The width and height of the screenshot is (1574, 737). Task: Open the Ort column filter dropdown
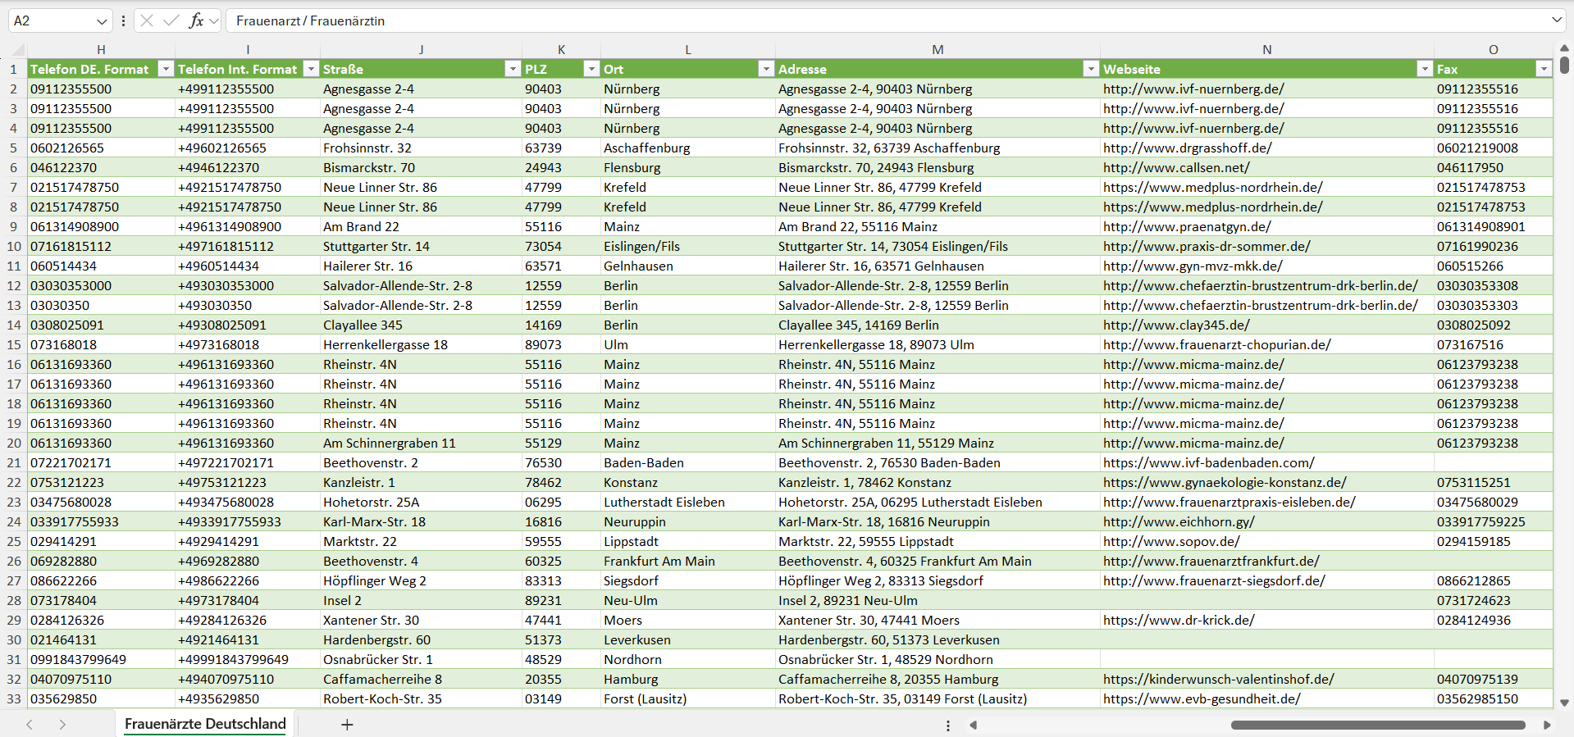click(765, 69)
